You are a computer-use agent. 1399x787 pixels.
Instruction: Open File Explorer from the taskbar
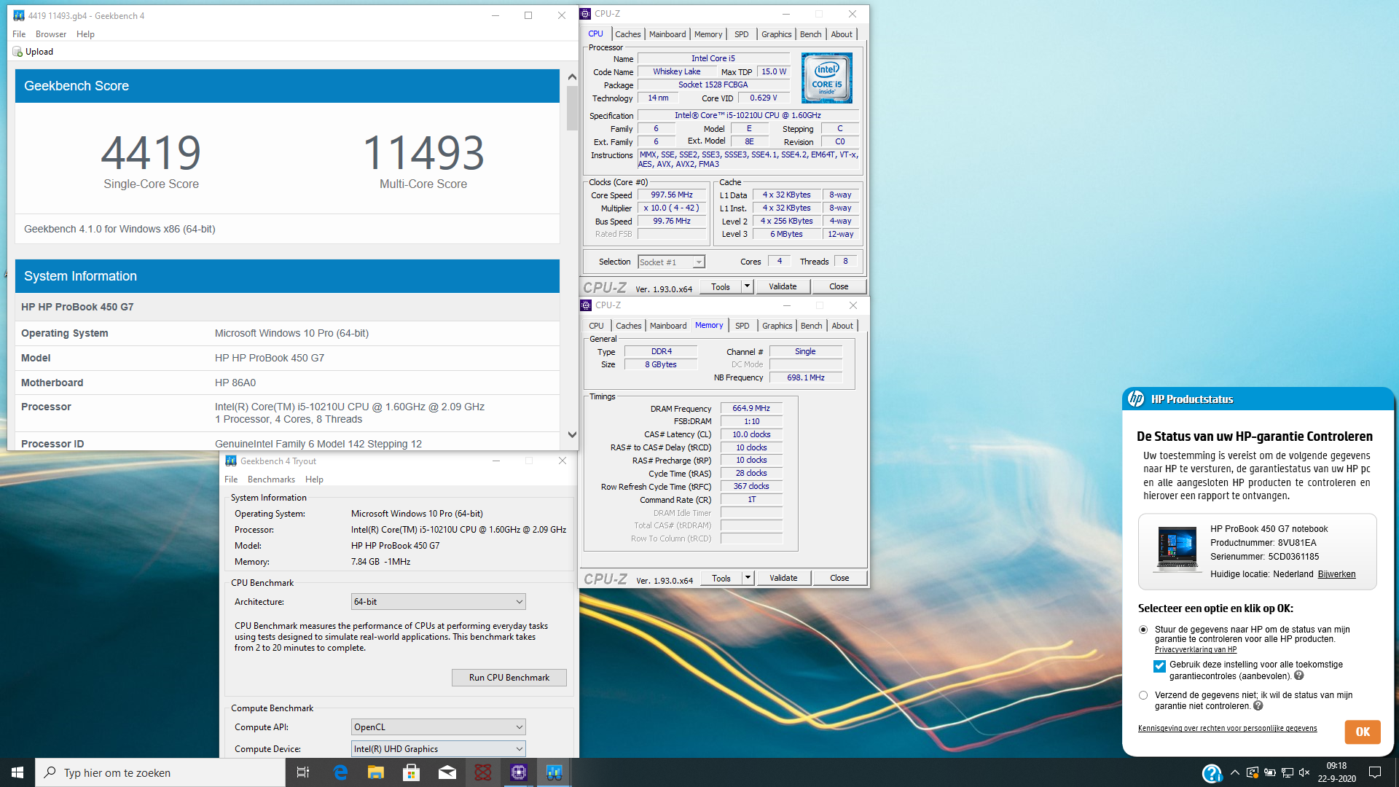pos(376,772)
